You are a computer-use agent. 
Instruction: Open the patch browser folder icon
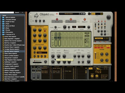(82, 14)
